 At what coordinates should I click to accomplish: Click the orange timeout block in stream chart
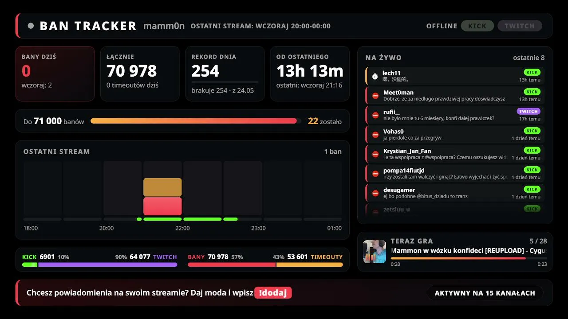click(x=162, y=187)
